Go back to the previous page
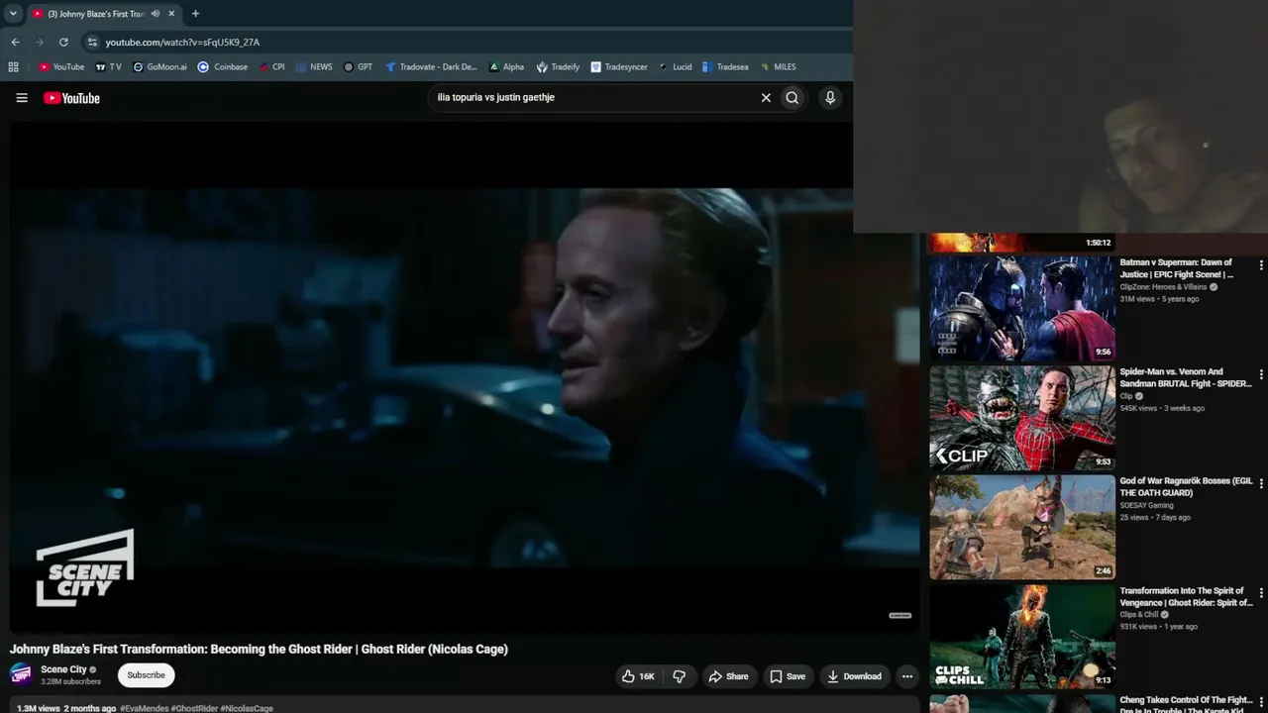This screenshot has height=713, width=1268. click(15, 42)
